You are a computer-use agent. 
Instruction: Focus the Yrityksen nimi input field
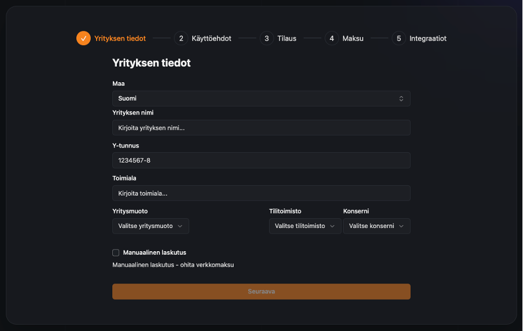click(261, 127)
